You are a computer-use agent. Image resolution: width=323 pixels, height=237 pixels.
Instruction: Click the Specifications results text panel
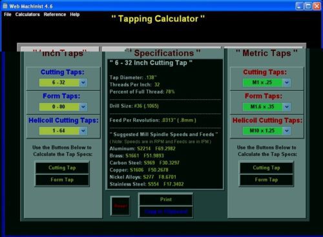(165, 124)
